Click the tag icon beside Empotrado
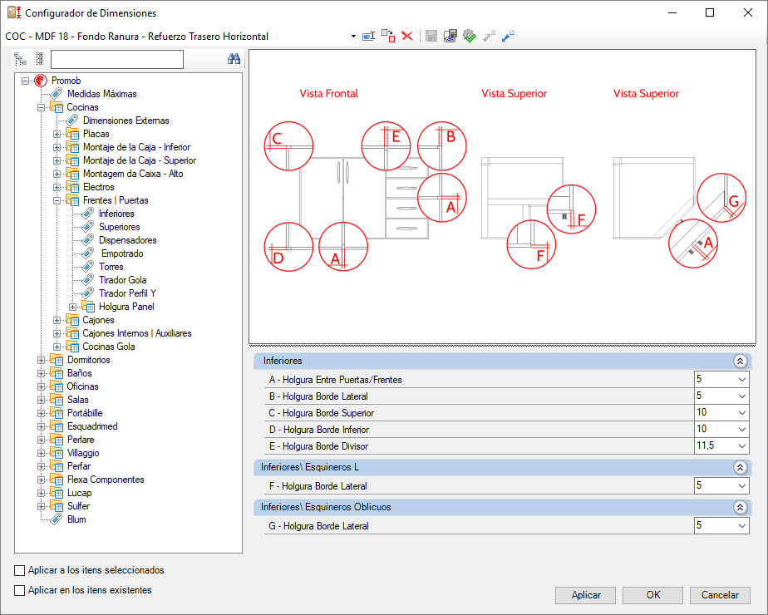The width and height of the screenshot is (768, 615). [x=88, y=253]
